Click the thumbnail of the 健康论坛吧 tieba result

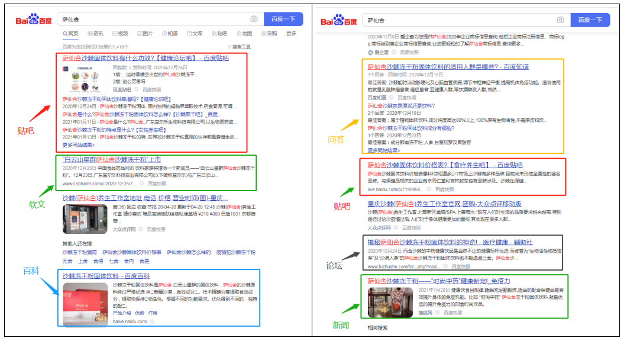pyautogui.click(x=85, y=79)
